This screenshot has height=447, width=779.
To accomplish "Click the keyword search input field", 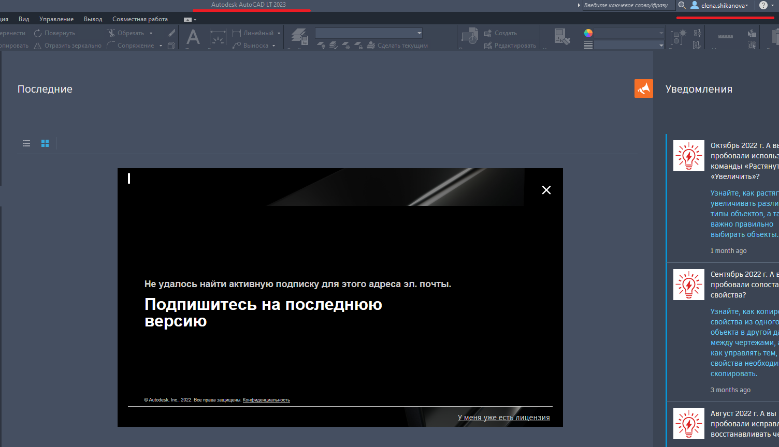I will (629, 6).
